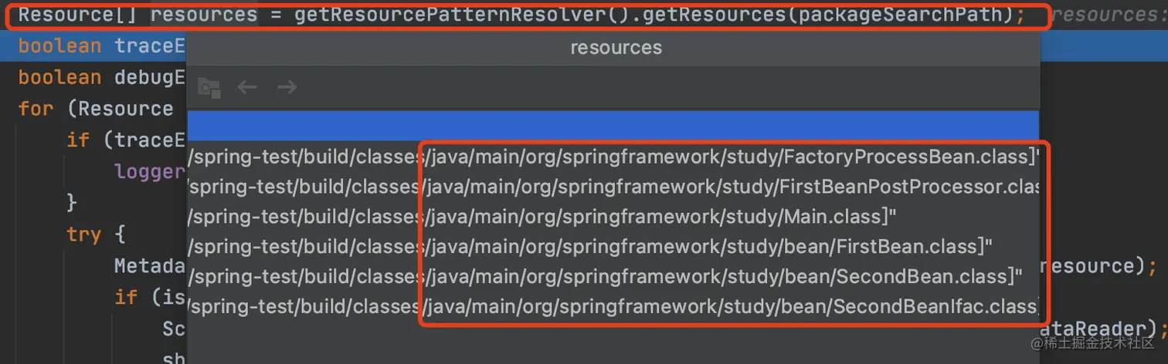The width and height of the screenshot is (1168, 364).
Task: Click the boolean debugE code line
Action: pyautogui.click(x=102, y=78)
